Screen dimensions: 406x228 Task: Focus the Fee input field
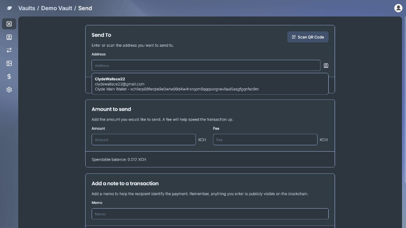(265, 140)
